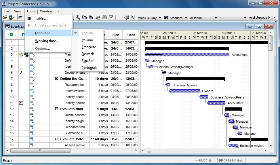The width and height of the screenshot is (280, 165).
Task: Click the Gantt chart horizontal scrollbar thumb
Action: coord(149,151)
